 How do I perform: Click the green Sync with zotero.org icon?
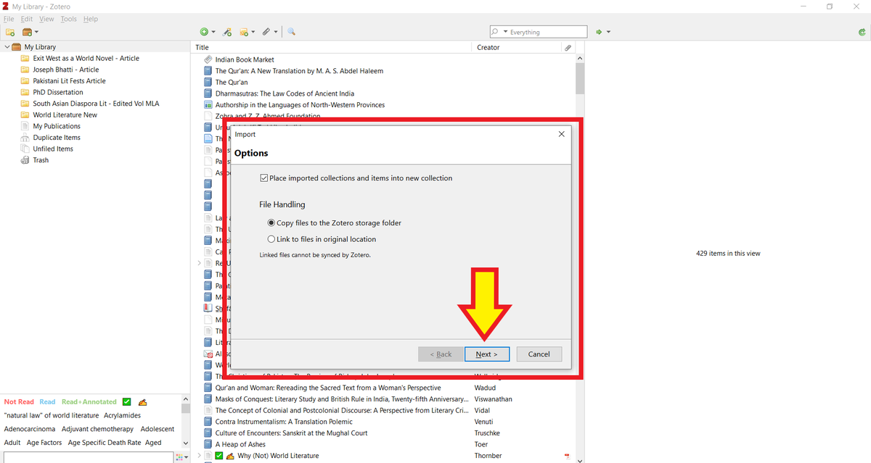point(862,32)
